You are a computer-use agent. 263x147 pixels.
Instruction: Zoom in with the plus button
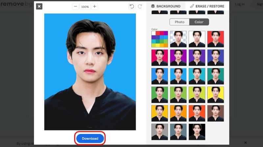[95, 7]
